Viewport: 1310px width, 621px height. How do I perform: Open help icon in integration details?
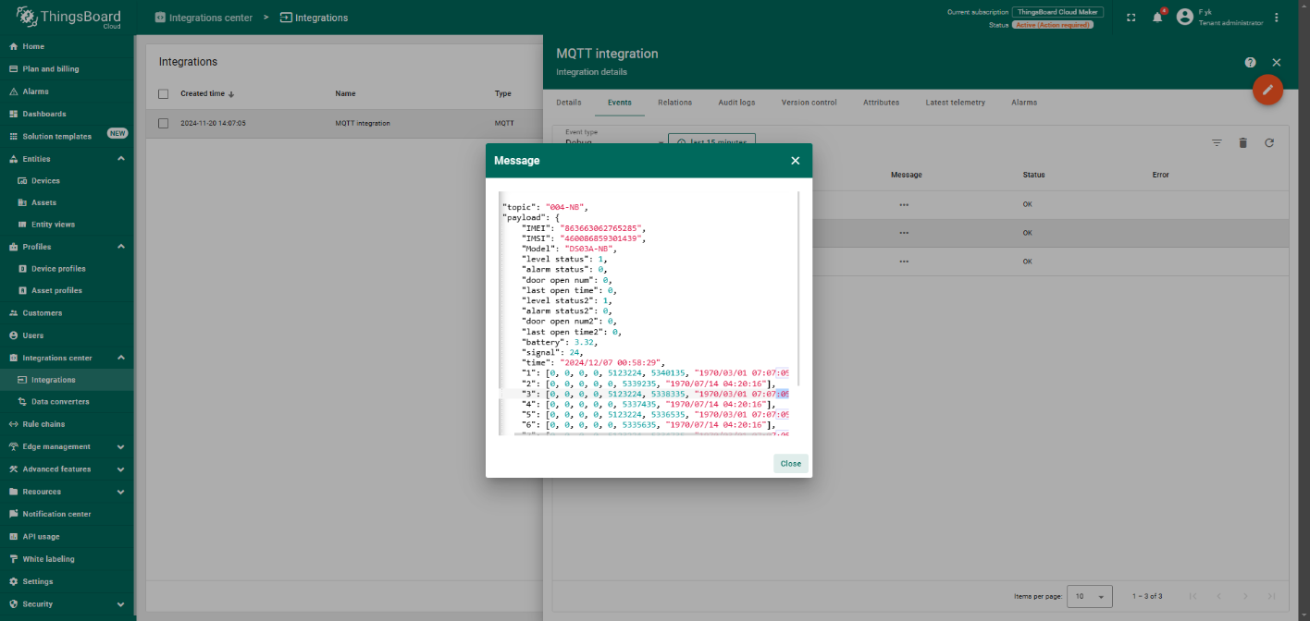click(x=1250, y=62)
